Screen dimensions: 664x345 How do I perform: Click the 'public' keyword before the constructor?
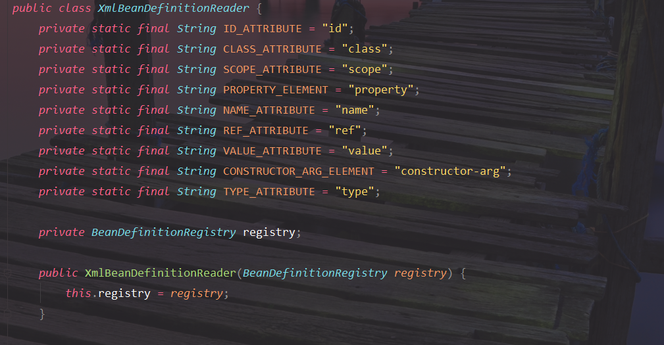(x=59, y=273)
